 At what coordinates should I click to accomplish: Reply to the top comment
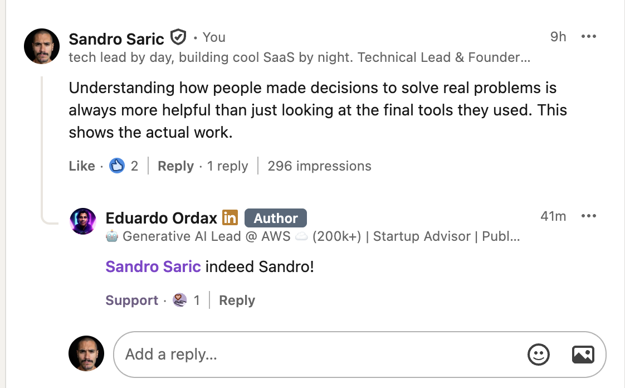click(x=175, y=166)
